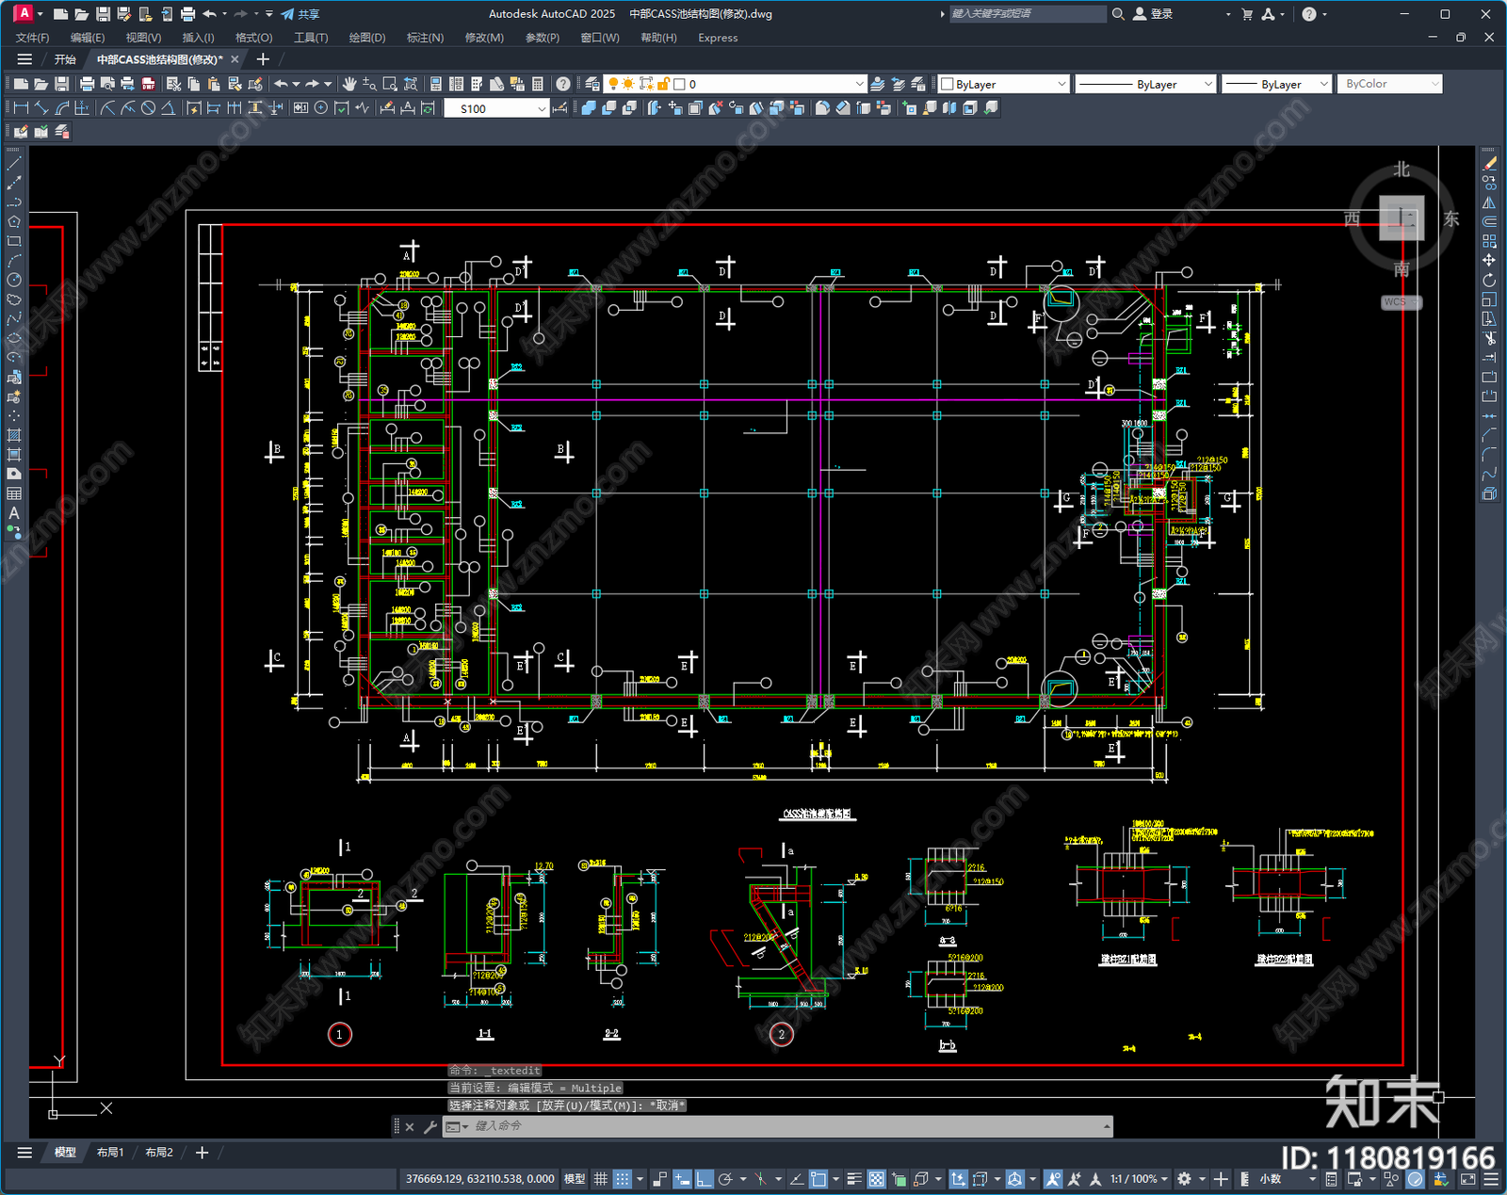The height and width of the screenshot is (1195, 1507).
Task: Click the WCS label under ViewCube
Action: (x=1402, y=302)
